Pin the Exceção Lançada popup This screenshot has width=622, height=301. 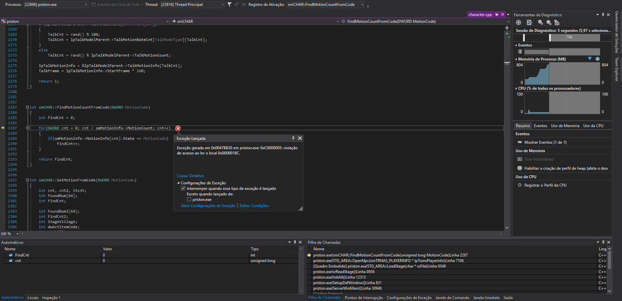pos(293,138)
